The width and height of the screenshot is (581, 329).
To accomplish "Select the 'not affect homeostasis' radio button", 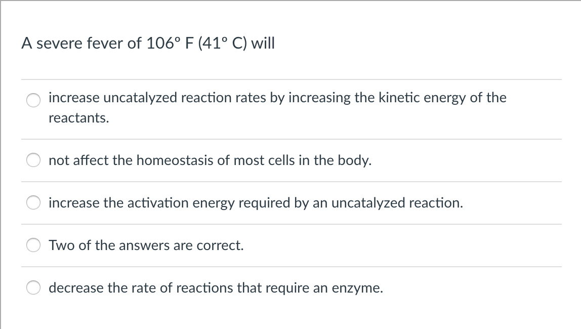I will tap(33, 160).
